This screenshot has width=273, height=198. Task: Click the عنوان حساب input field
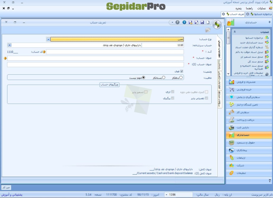coord(95,58)
